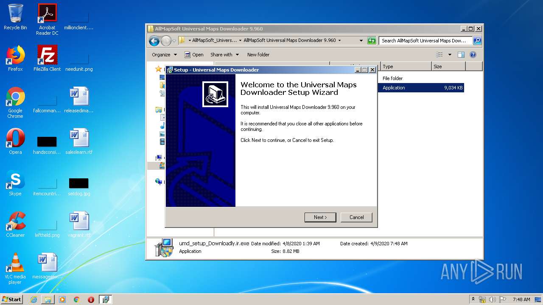543x305 pixels.
Task: Change the Explorer view layout icon
Action: [439, 55]
